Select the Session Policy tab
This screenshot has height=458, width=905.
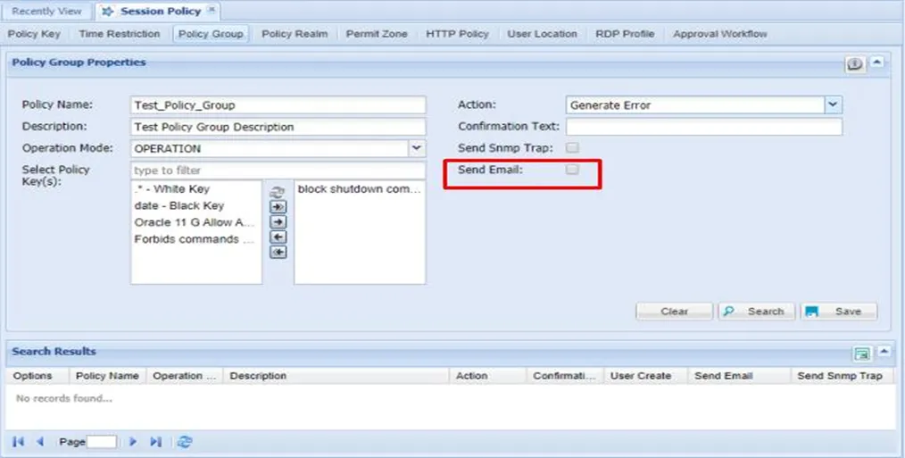pos(157,11)
